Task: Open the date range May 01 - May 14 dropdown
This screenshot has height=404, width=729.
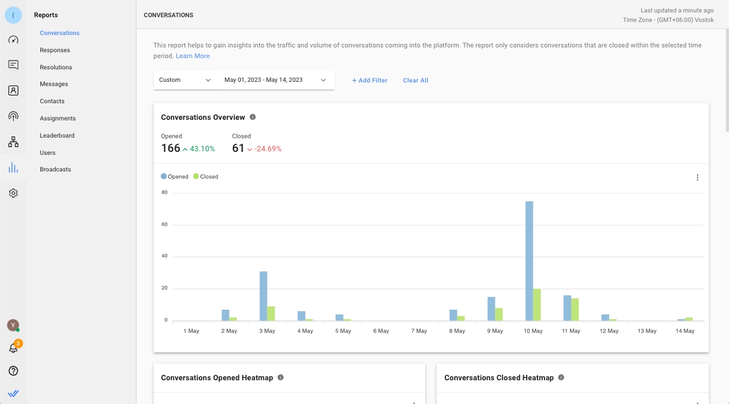Action: [275, 80]
